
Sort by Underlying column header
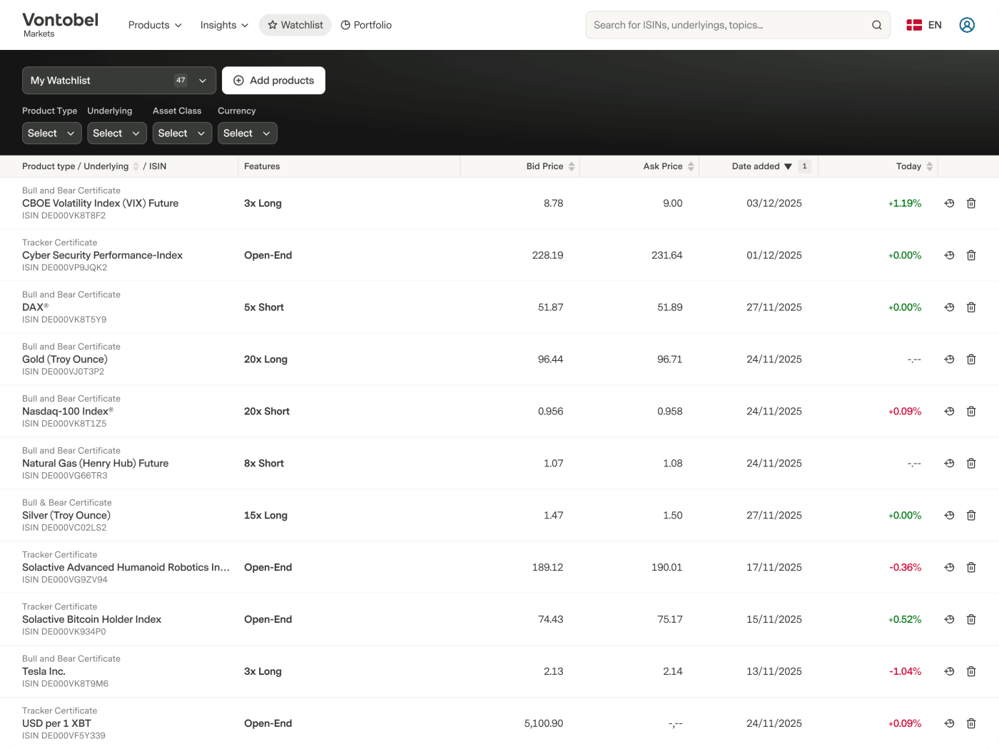coord(111,166)
